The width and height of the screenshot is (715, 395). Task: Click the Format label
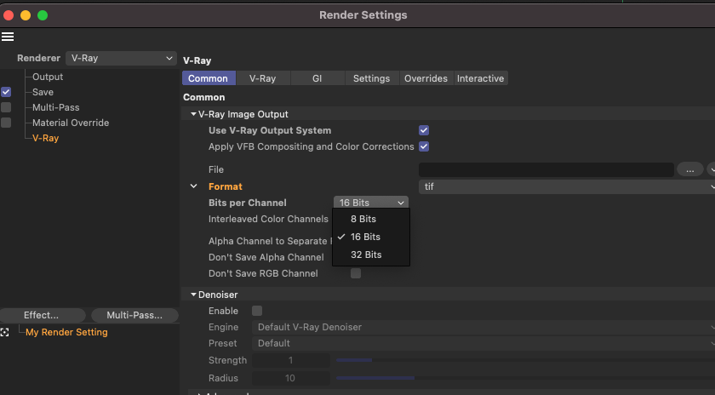pos(226,186)
